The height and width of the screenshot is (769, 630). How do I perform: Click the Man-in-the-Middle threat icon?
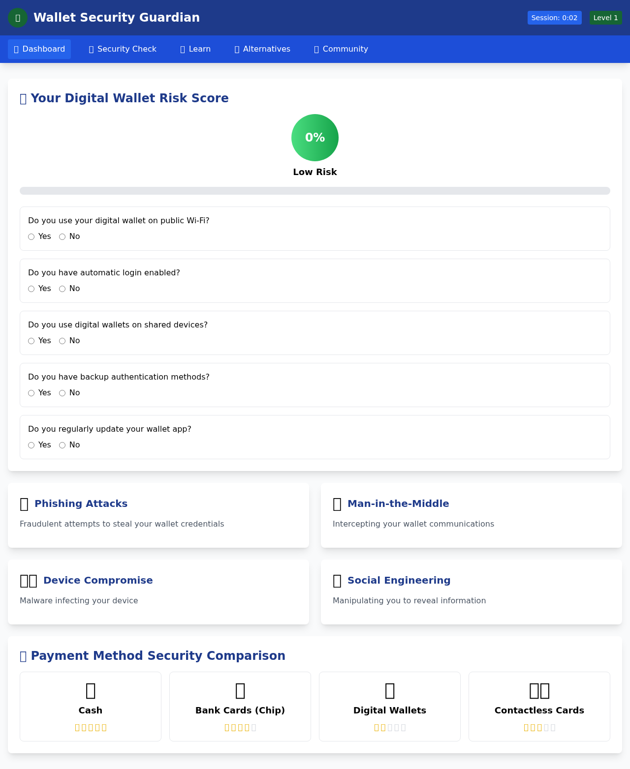pos(337,504)
